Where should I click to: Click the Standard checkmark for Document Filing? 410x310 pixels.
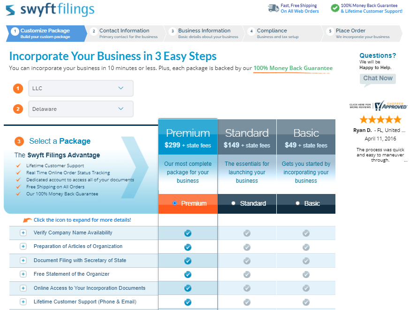pyautogui.click(x=247, y=260)
